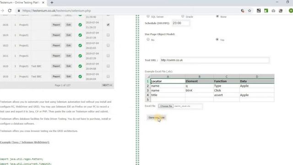
Task: Select the SQL Server database option
Action: point(148,16)
